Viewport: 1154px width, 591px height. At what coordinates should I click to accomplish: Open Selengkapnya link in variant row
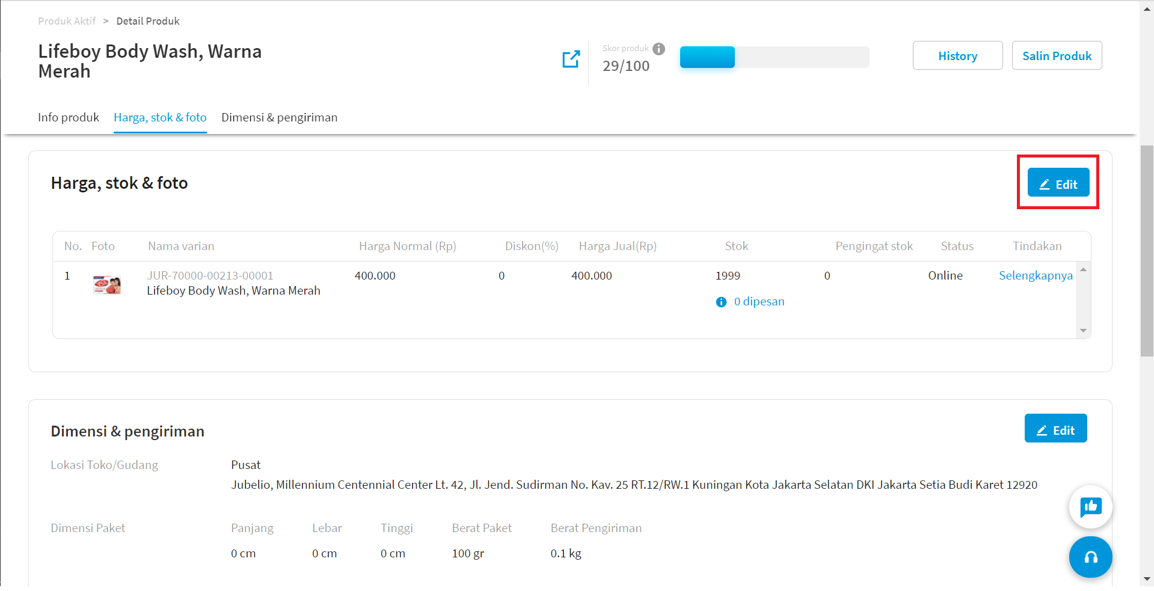(x=1036, y=275)
